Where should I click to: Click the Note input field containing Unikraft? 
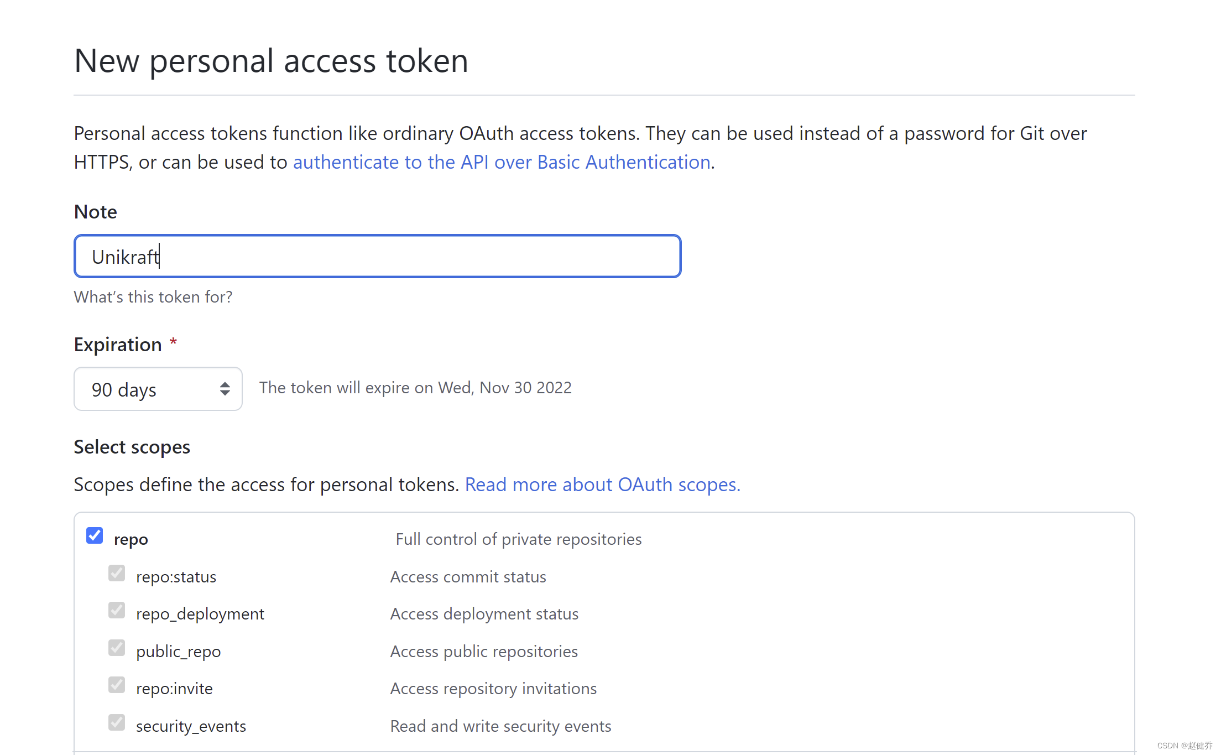(377, 257)
